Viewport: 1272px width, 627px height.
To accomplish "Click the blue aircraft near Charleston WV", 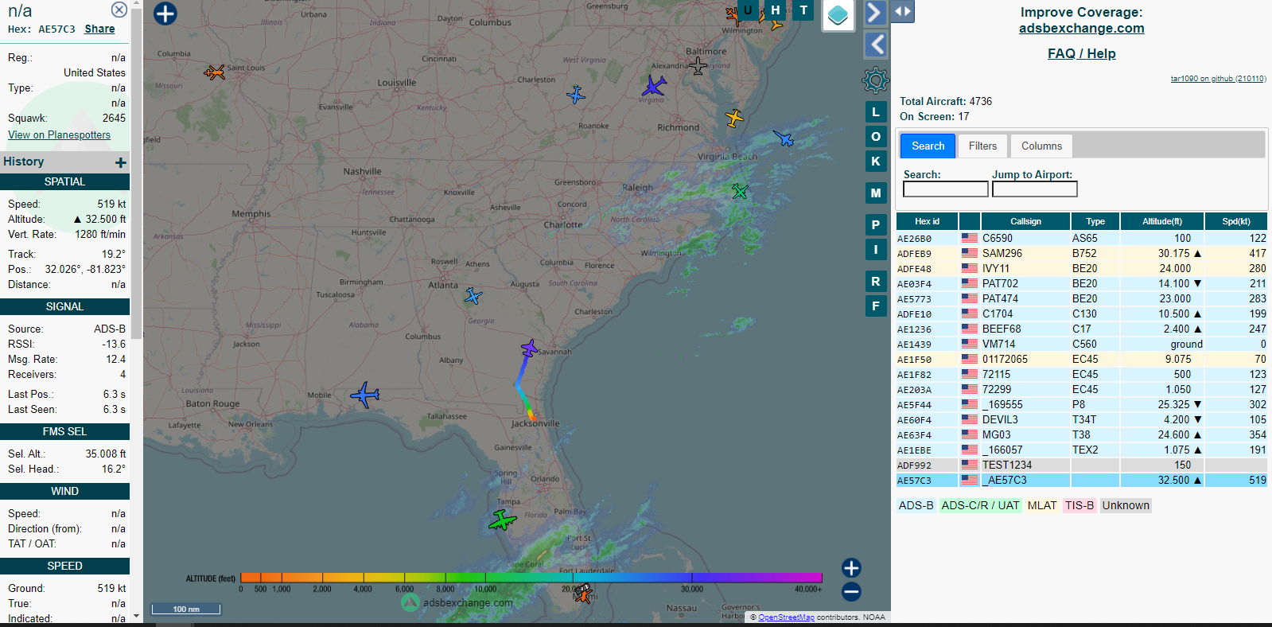I will point(576,95).
